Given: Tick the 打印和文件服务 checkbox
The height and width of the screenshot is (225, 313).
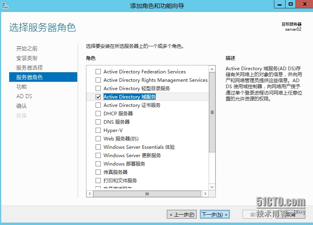Looking at the screenshot, I should point(98,181).
